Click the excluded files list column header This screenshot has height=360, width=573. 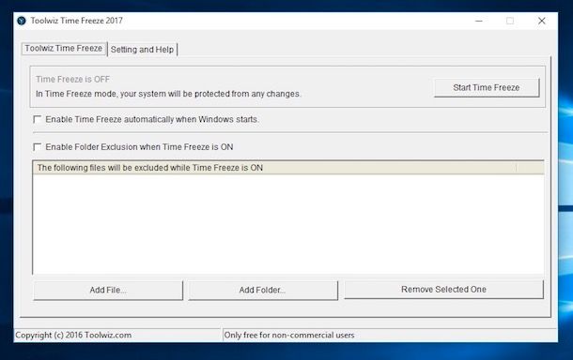click(274, 168)
